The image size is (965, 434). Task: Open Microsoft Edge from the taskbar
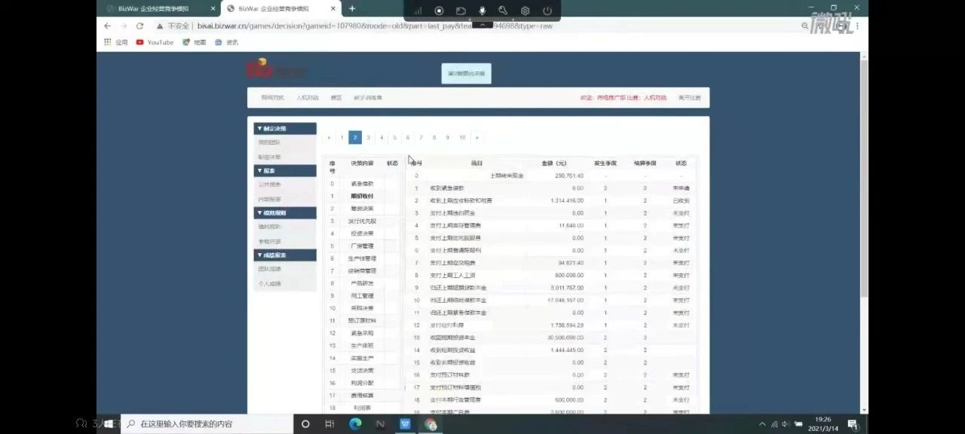pyautogui.click(x=355, y=424)
